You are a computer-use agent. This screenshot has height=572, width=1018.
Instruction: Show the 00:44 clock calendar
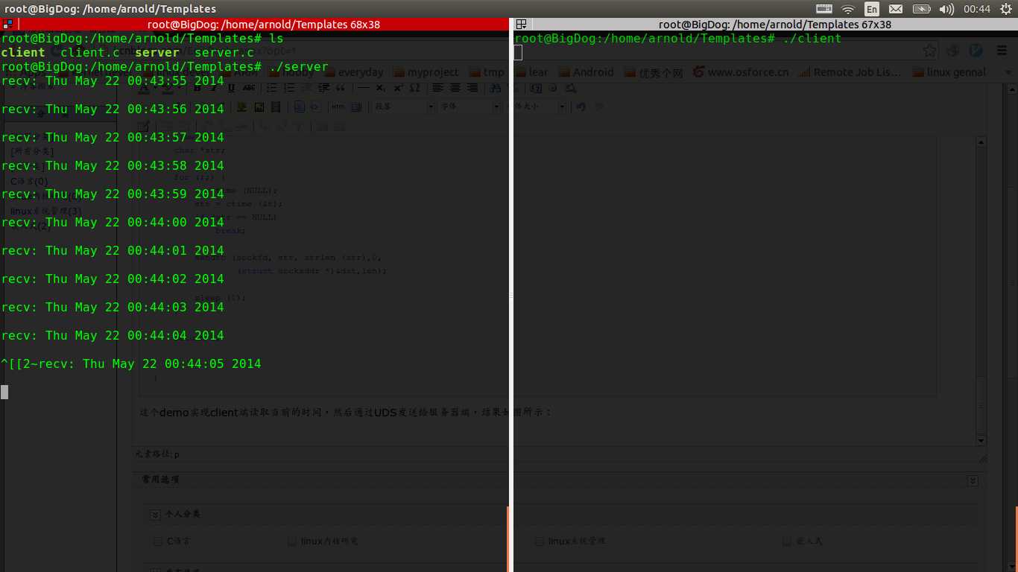(977, 9)
